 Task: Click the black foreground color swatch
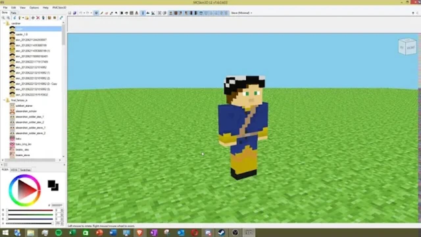[x=52, y=184]
